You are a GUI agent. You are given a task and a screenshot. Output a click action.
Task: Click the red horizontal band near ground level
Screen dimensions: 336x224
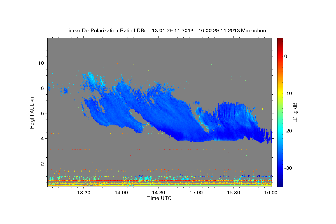tap(159, 181)
